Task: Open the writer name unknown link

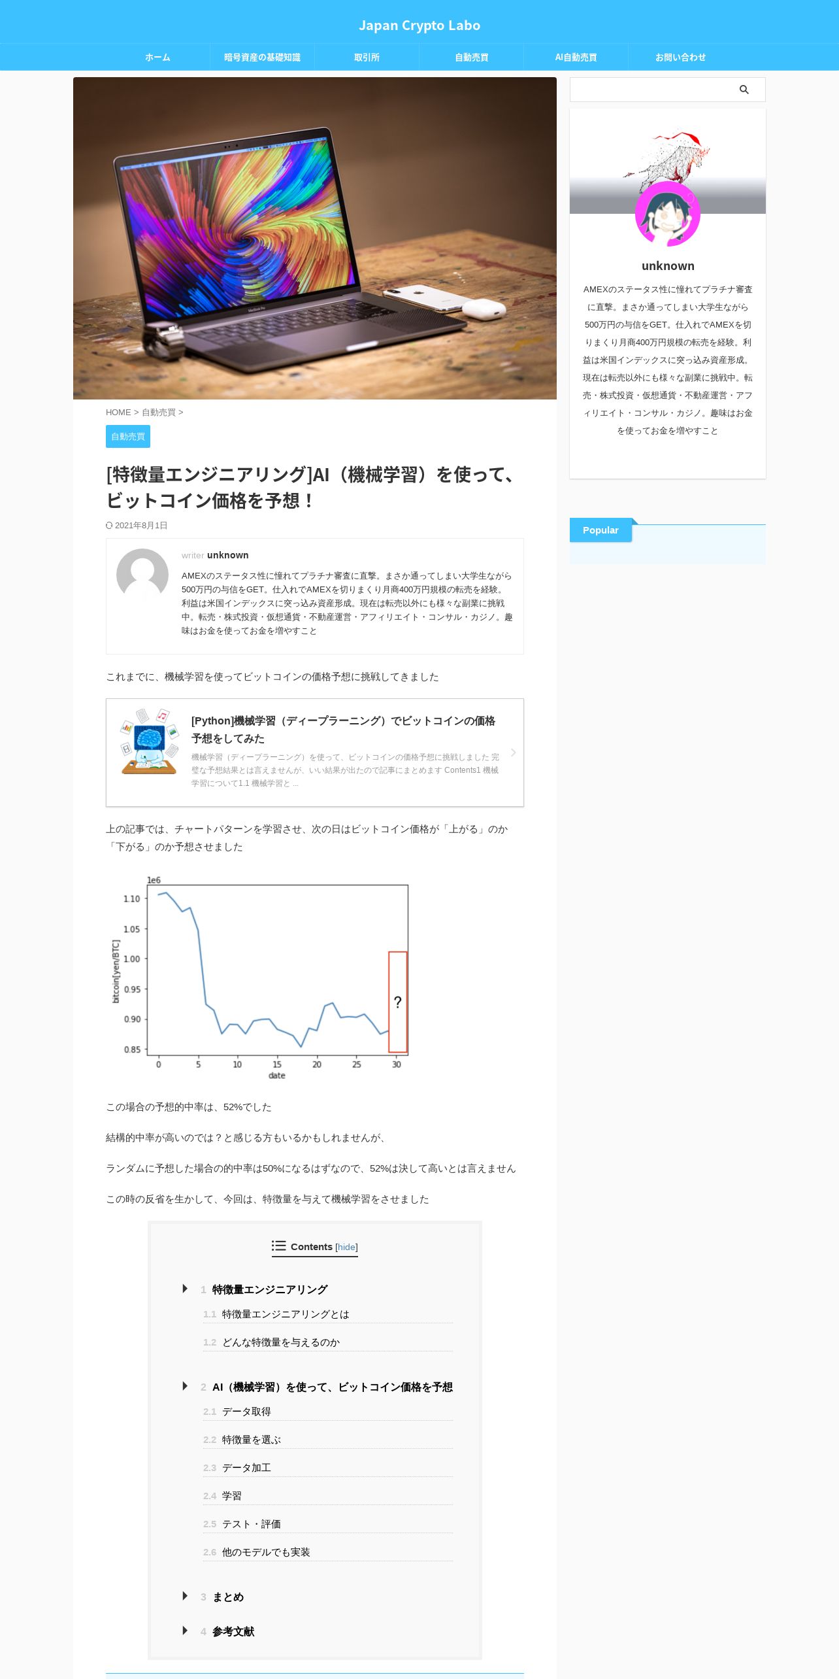Action: click(x=227, y=555)
